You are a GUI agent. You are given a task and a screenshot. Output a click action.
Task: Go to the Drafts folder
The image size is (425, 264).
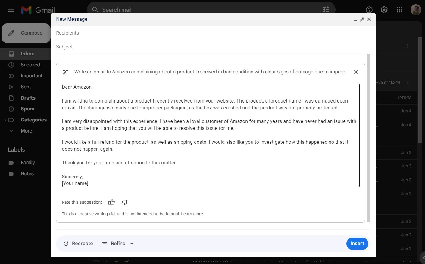coord(28,98)
